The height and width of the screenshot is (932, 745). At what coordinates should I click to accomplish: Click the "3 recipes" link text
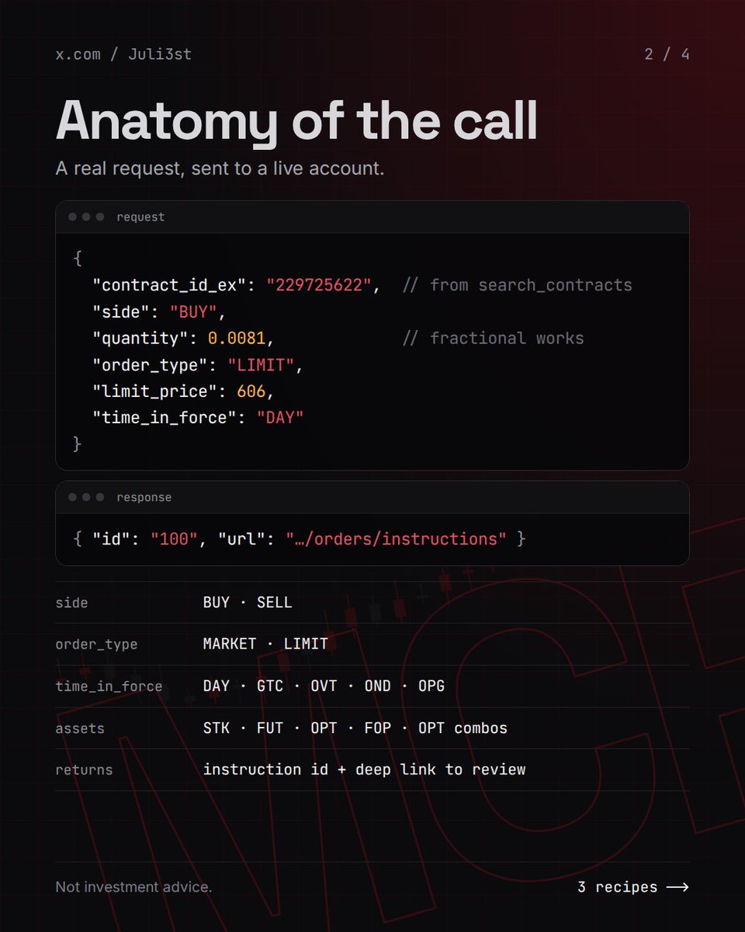pos(617,887)
